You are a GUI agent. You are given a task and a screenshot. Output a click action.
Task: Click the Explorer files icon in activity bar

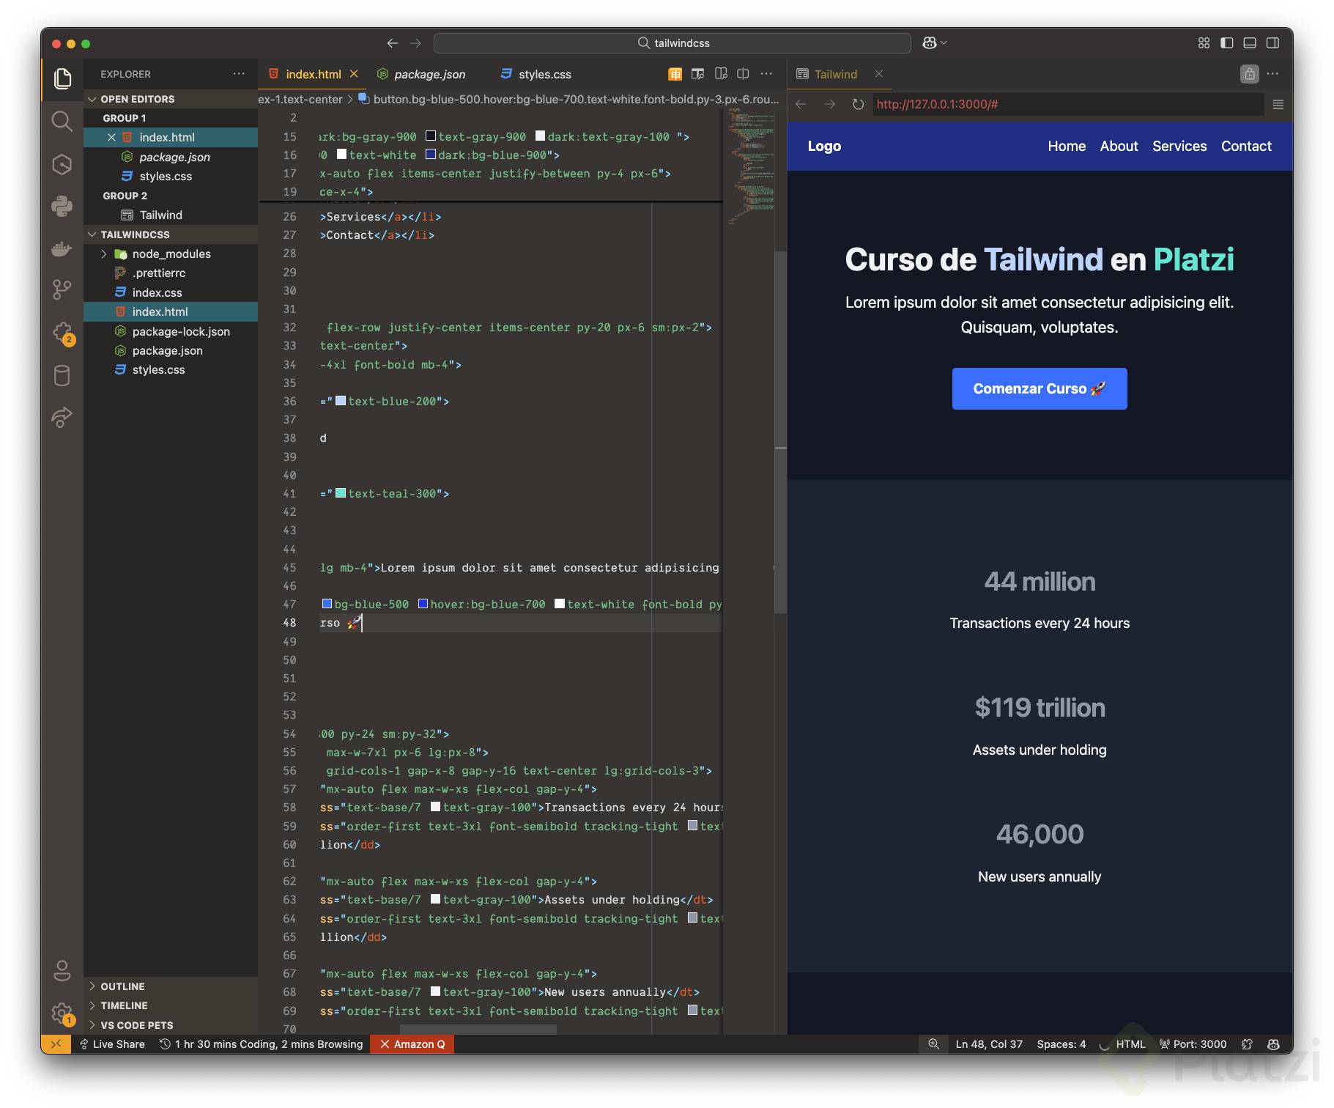[x=62, y=78]
